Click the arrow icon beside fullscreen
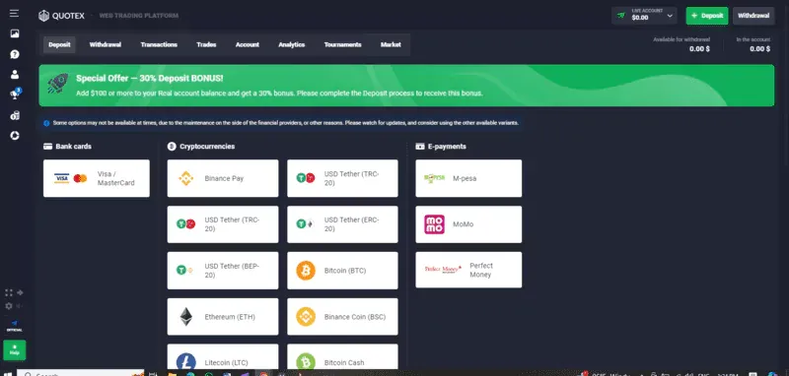 (20, 292)
